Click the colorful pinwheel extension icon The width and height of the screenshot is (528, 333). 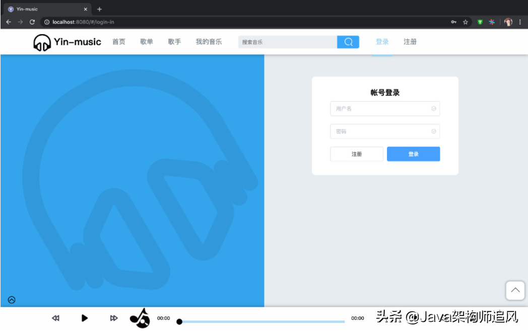coord(492,22)
